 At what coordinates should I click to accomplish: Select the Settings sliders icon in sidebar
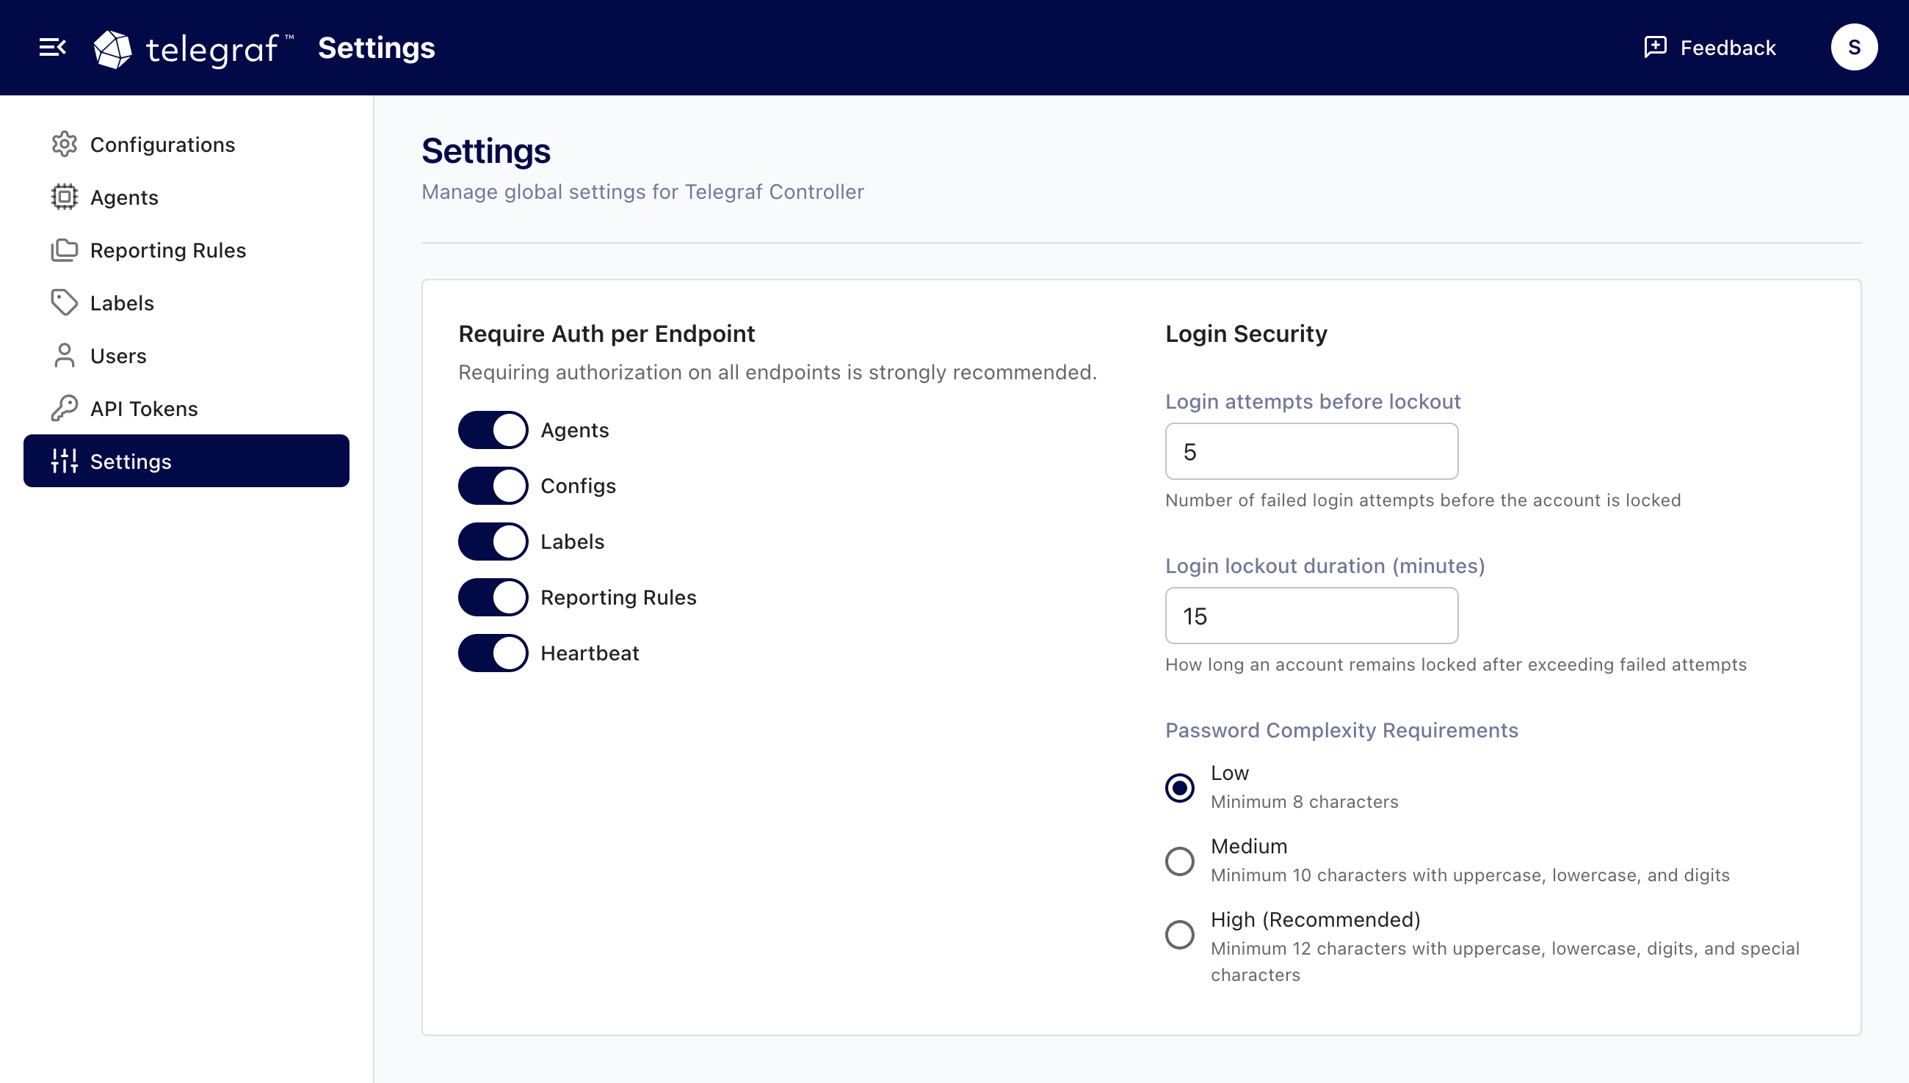point(65,462)
